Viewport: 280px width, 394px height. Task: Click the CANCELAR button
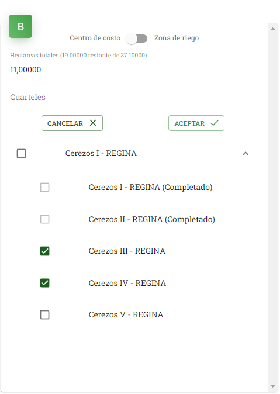(x=72, y=123)
